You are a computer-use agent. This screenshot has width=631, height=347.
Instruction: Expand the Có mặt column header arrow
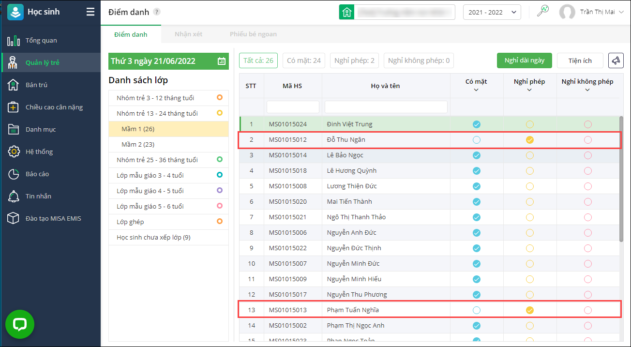click(476, 90)
